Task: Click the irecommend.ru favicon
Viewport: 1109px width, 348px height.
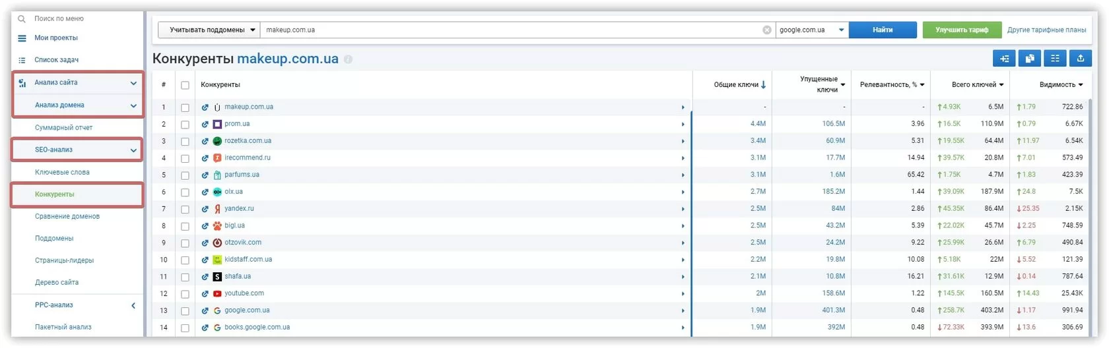Action: [217, 158]
